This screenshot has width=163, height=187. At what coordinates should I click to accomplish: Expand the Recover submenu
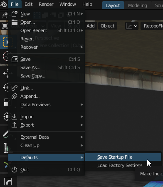click(47, 47)
